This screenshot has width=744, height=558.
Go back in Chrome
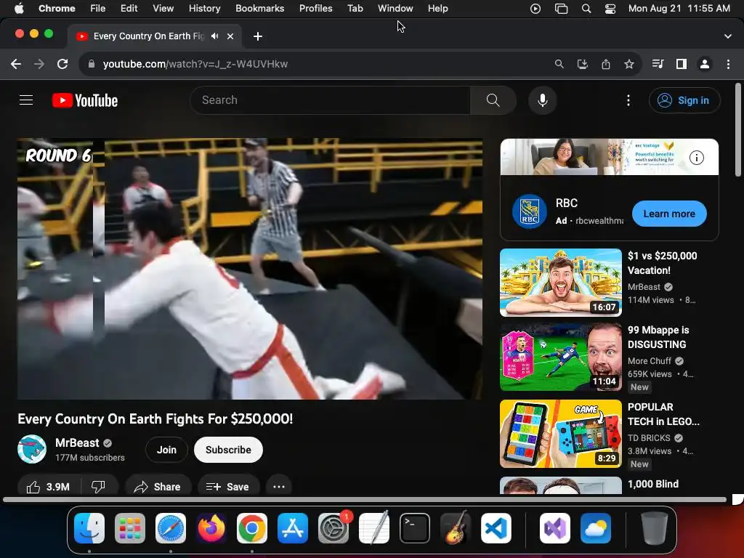point(16,64)
